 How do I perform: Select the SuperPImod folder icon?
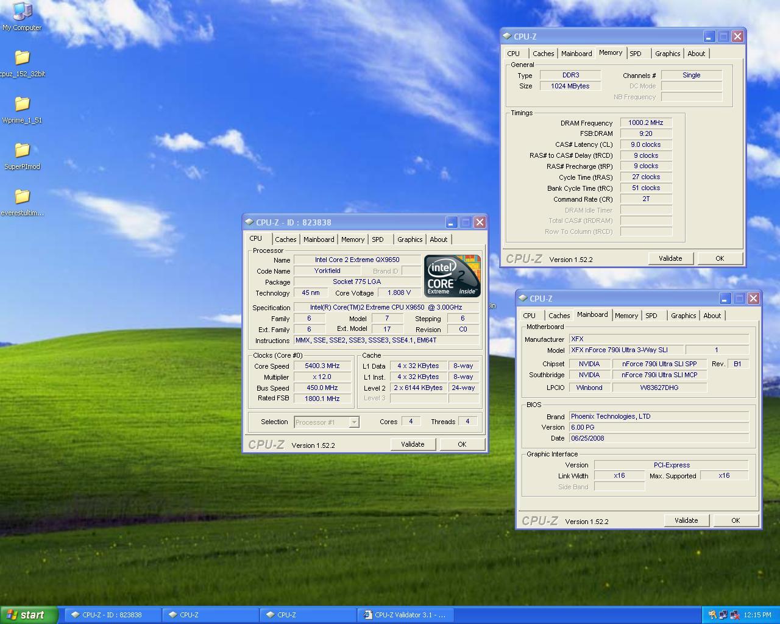[x=22, y=155]
